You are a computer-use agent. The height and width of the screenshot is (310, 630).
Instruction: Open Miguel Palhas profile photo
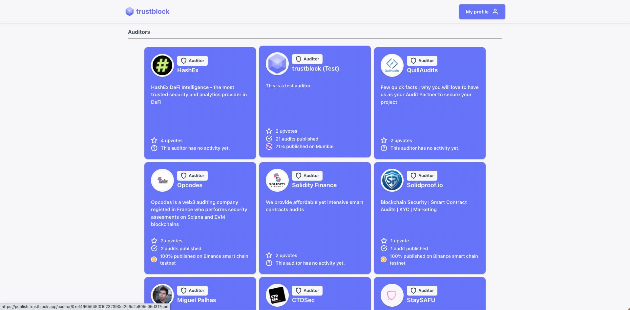pyautogui.click(x=162, y=295)
